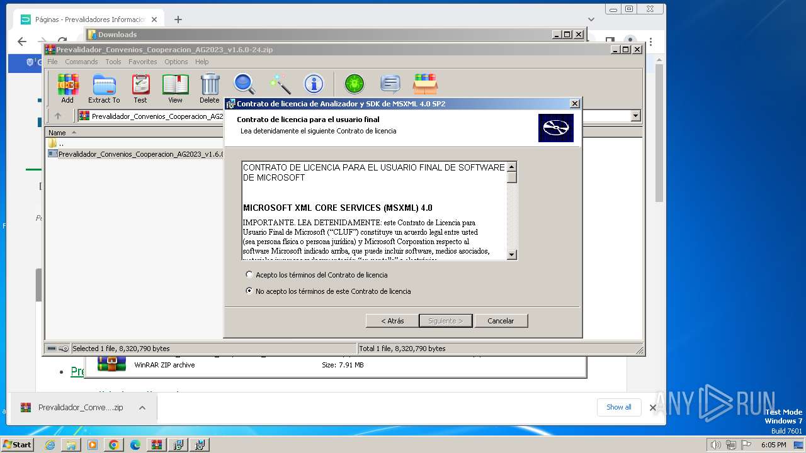
Task: Open a new Chrome tab
Action: click(x=178, y=20)
